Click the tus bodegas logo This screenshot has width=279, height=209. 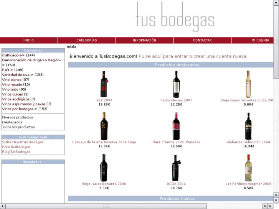175,17
